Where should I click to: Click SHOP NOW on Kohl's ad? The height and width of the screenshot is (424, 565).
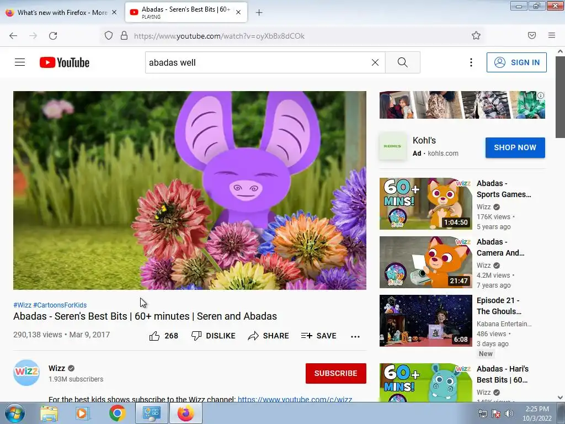pyautogui.click(x=515, y=147)
